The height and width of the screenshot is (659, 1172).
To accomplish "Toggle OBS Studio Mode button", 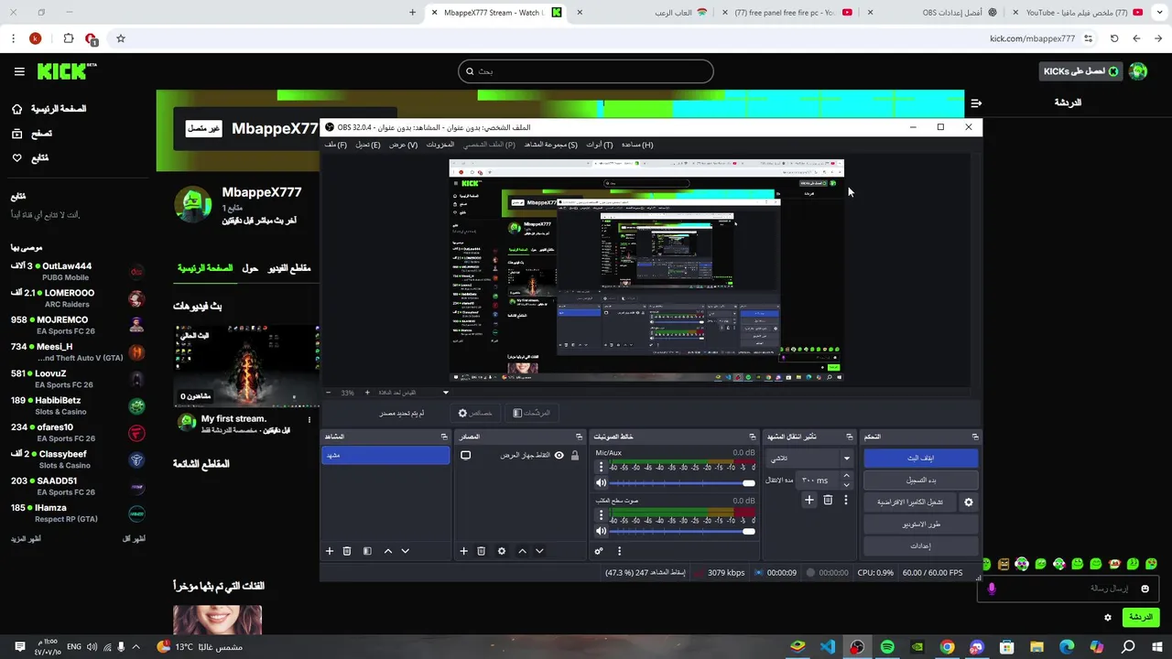I will tap(921, 524).
